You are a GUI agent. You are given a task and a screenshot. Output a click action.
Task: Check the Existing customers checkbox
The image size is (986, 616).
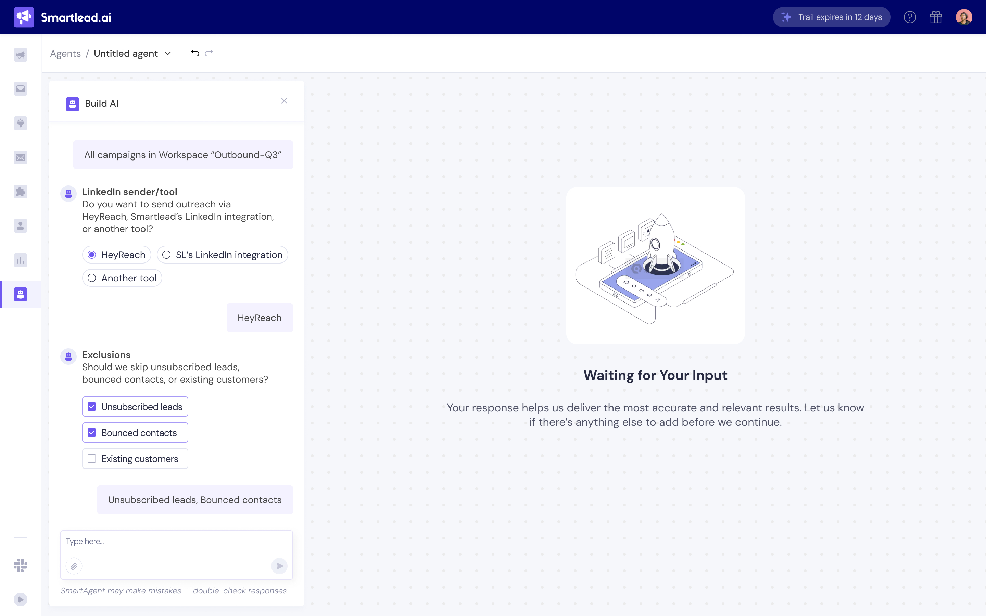click(92, 459)
